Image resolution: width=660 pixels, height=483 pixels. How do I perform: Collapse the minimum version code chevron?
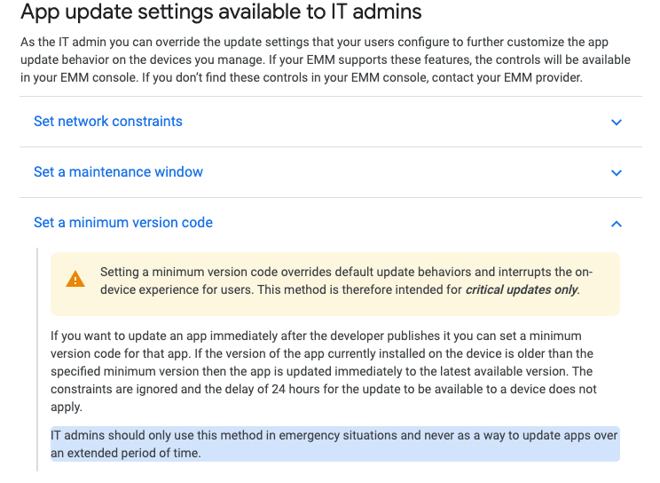click(x=617, y=223)
